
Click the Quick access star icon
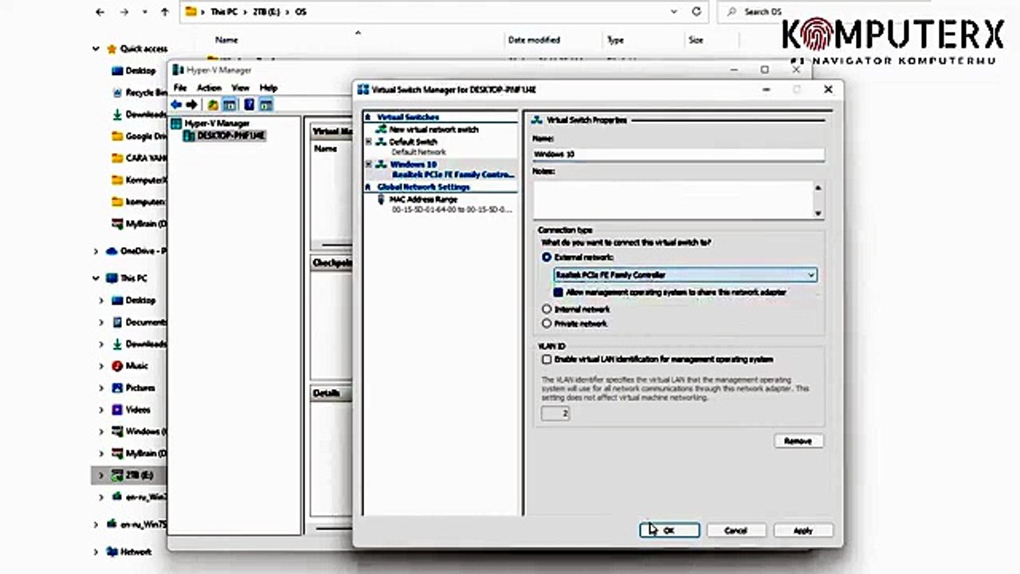tap(112, 49)
